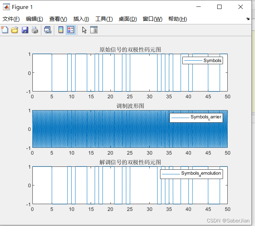The image size is (255, 226).
Task: Click the Link Plot toolbar icon
Action: point(47,30)
